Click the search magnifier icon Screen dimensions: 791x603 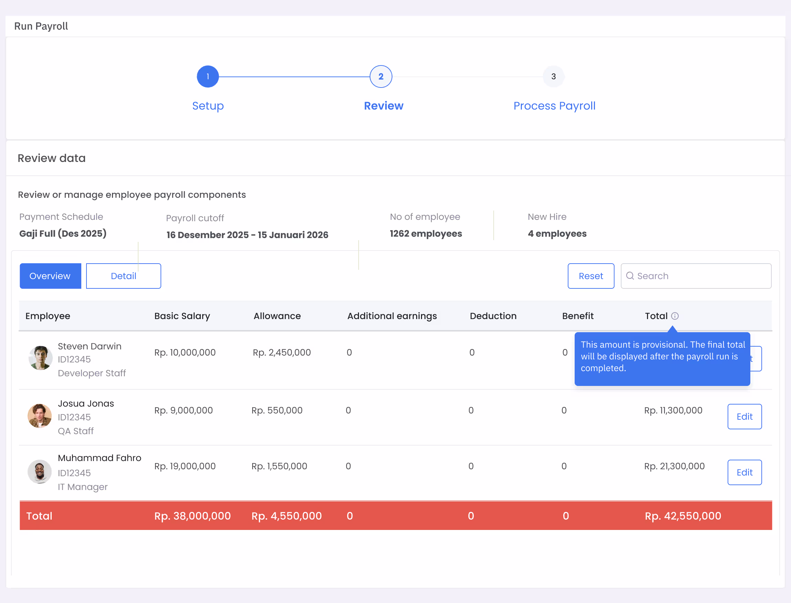click(630, 276)
